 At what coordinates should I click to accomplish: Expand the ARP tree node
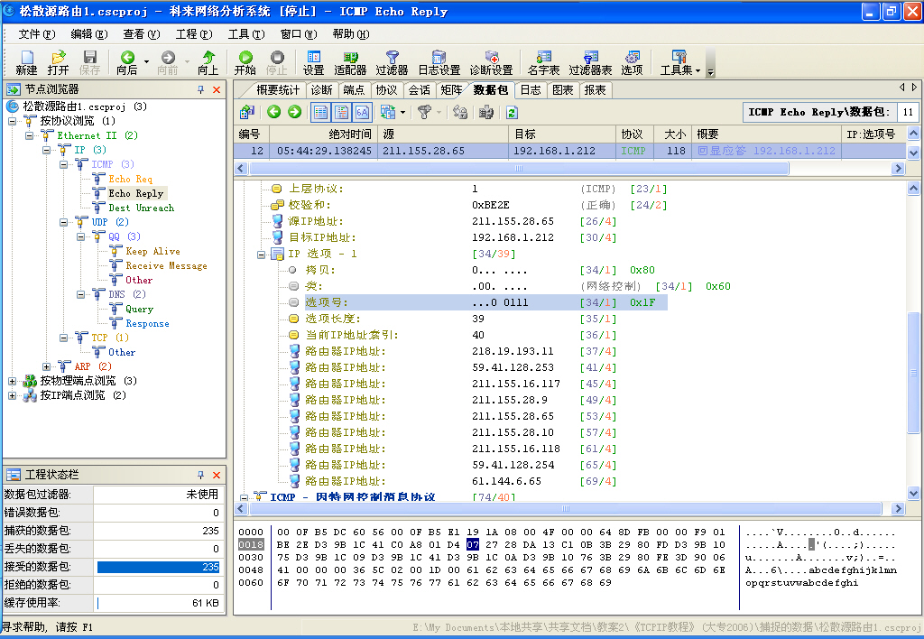47,366
